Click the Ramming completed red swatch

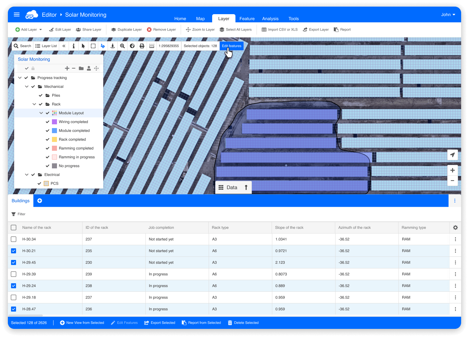click(x=54, y=148)
